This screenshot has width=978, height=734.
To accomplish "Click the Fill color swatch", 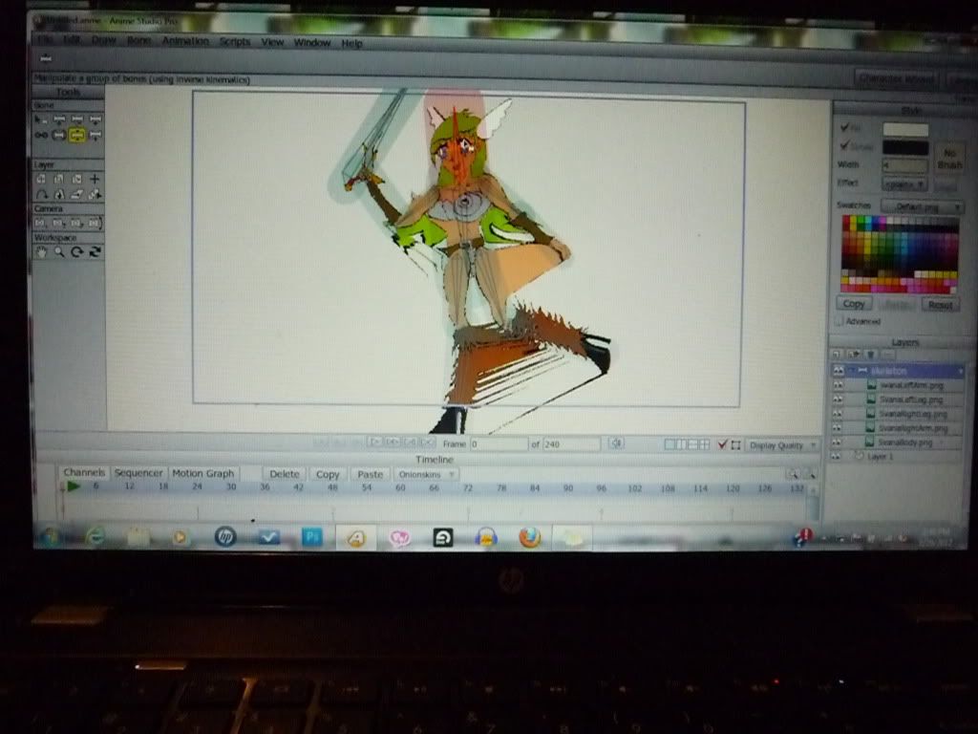I will tap(905, 129).
